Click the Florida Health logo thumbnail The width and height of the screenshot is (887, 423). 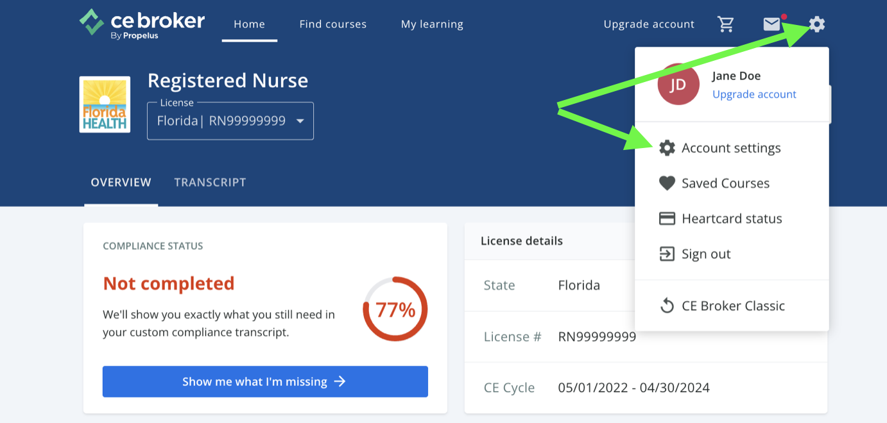click(x=105, y=104)
